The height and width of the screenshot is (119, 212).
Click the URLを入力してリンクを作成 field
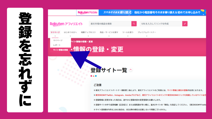[x=161, y=24]
